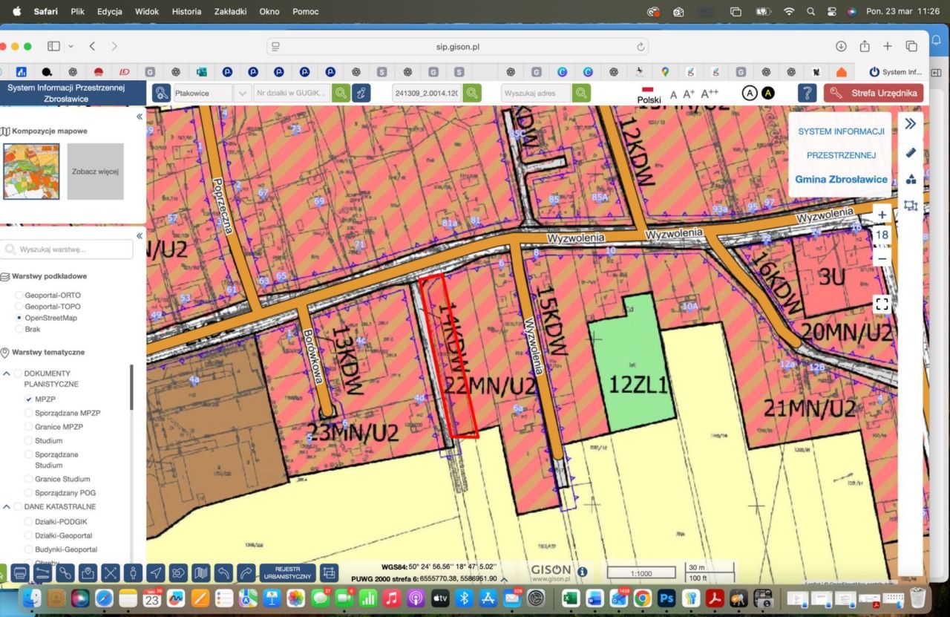Open the Zakładki menu in menu bar
The image size is (950, 617).
pos(230,12)
